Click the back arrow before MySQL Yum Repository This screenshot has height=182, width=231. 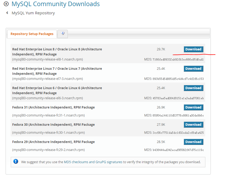coord(7,13)
